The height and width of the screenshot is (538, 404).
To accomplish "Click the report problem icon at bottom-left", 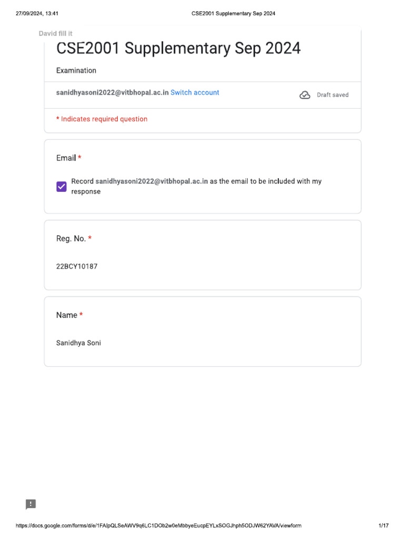I will [31, 504].
